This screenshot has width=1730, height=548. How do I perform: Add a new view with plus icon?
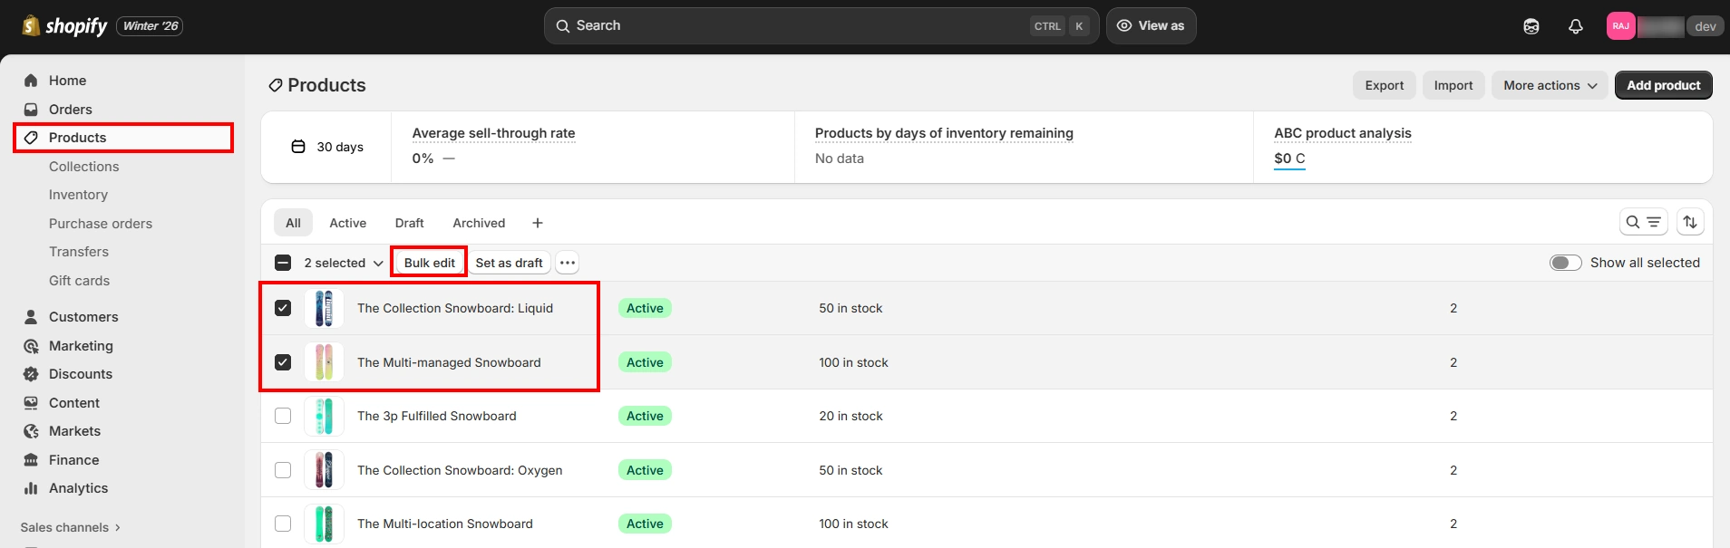(x=538, y=223)
